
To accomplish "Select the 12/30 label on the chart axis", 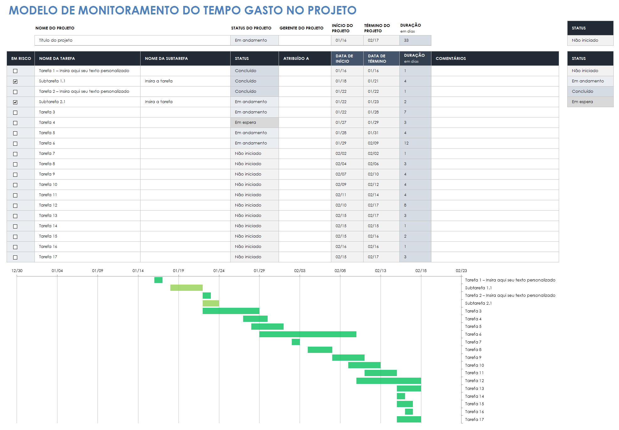I will point(17,270).
